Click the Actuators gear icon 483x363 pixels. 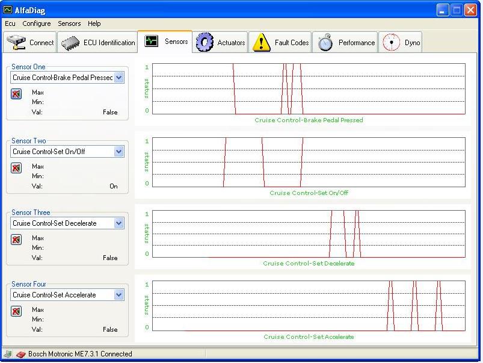[205, 43]
